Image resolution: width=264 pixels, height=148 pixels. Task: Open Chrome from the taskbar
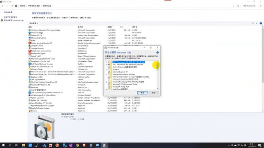[x=77, y=145]
